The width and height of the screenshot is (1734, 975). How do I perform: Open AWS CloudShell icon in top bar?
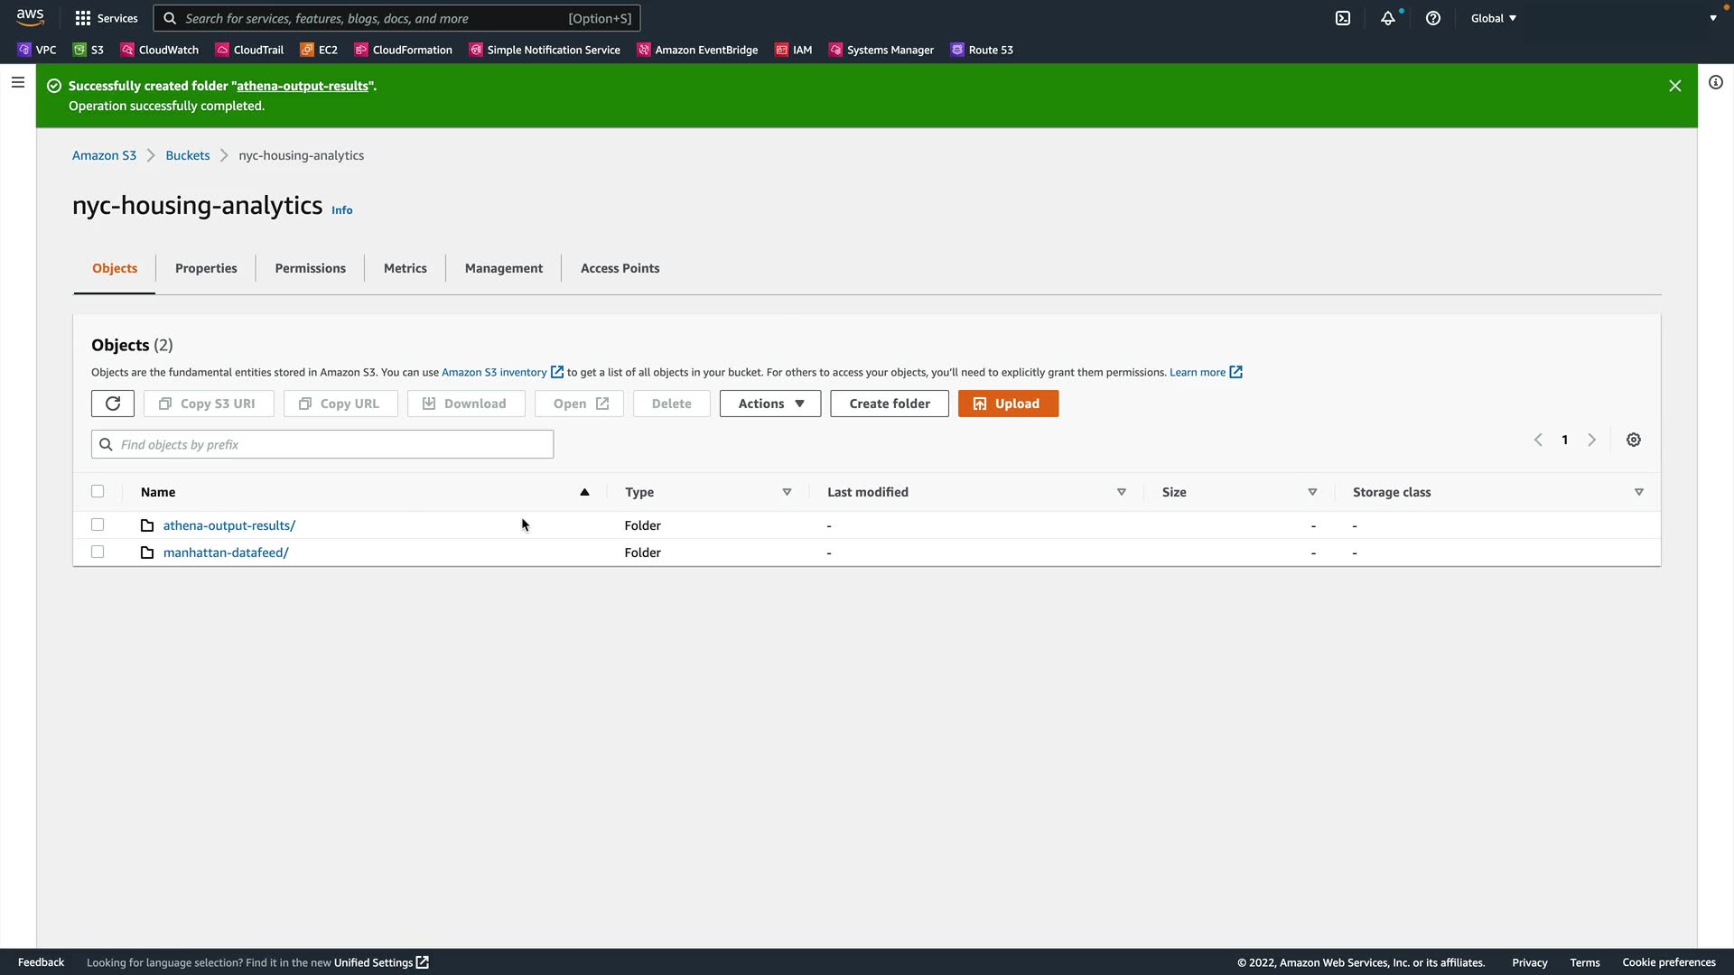(1343, 18)
